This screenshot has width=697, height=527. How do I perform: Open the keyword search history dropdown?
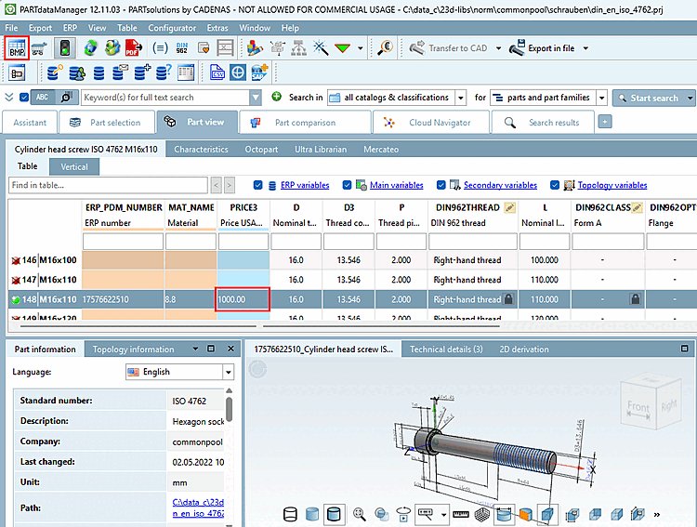pyautogui.click(x=256, y=98)
